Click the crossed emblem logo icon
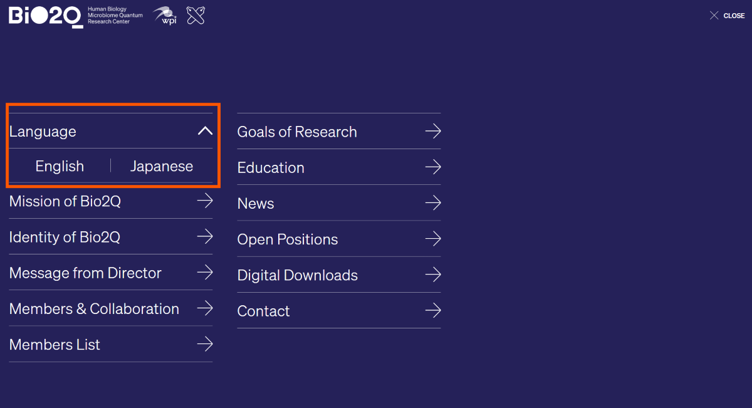752x408 pixels. pos(196,16)
